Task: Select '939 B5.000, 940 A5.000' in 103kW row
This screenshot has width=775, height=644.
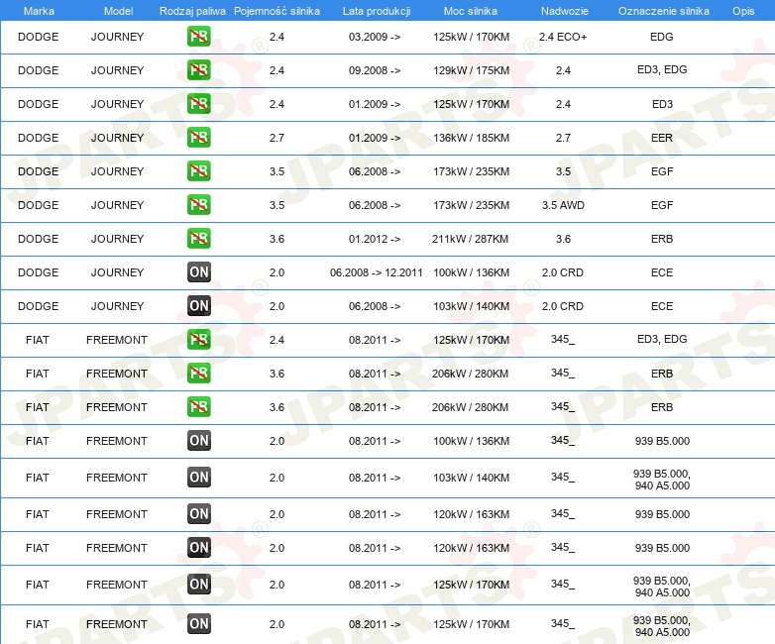Action: pos(662,480)
